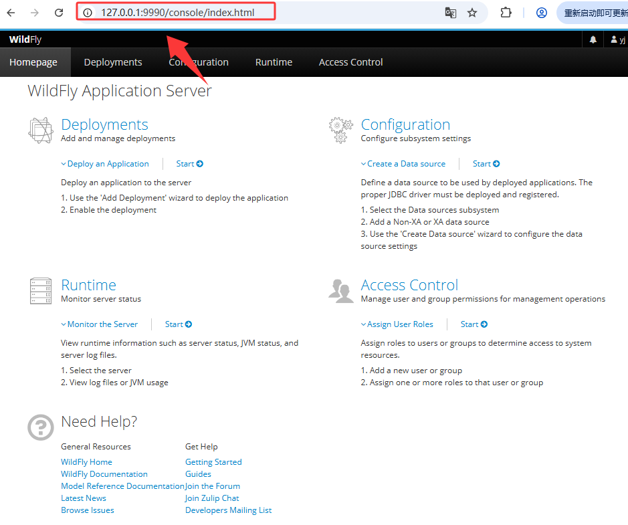This screenshot has width=628, height=525.
Task: Open the Join the Forum link
Action: click(213, 486)
